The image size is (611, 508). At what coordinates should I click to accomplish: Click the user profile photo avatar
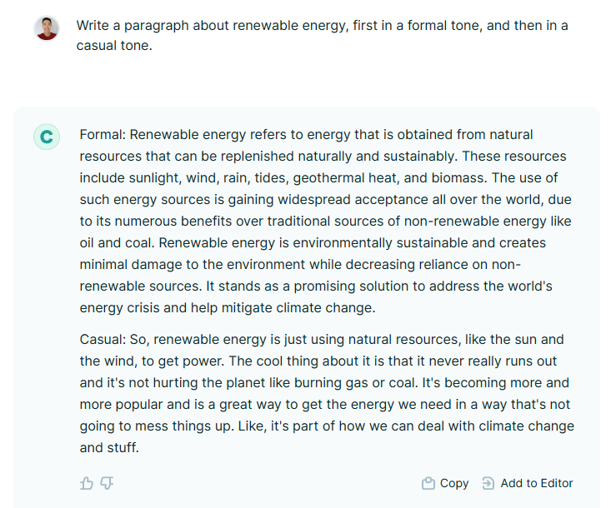47,28
